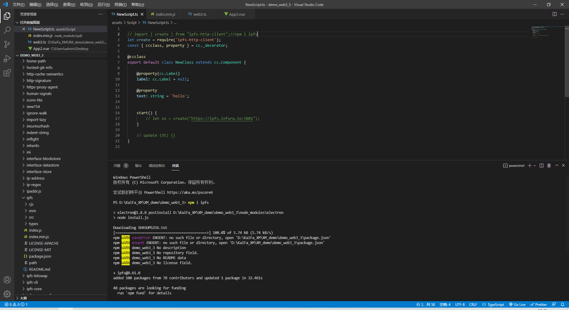Open the Source Control view
The image size is (569, 310).
click(7, 44)
